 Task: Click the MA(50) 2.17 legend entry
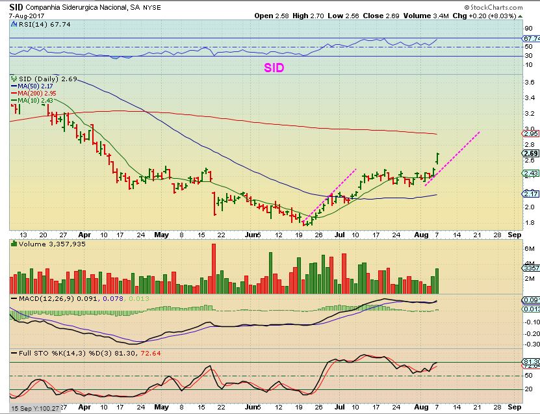[32, 86]
